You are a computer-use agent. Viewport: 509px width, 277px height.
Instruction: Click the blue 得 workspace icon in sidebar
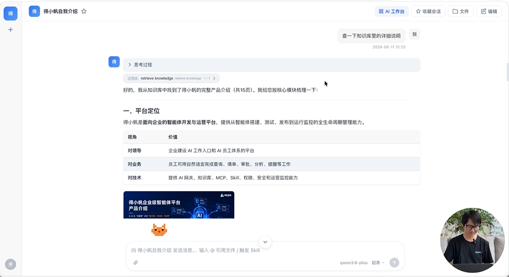(x=11, y=14)
